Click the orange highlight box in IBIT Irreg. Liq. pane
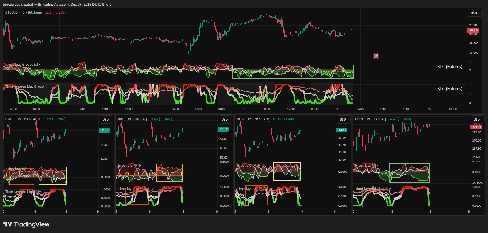This screenshot has height=233, width=488. (169, 164)
